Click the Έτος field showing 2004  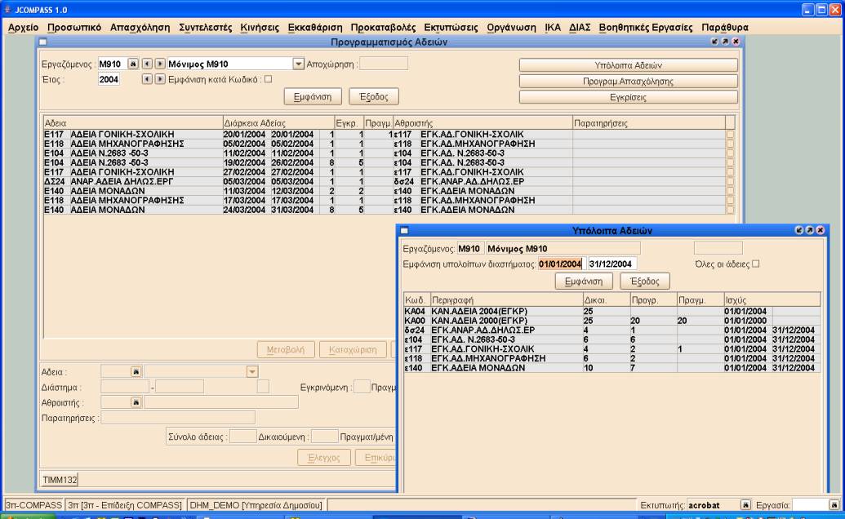[109, 79]
